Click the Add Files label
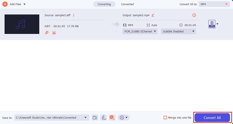233x124 pixels. pyautogui.click(x=15, y=4)
